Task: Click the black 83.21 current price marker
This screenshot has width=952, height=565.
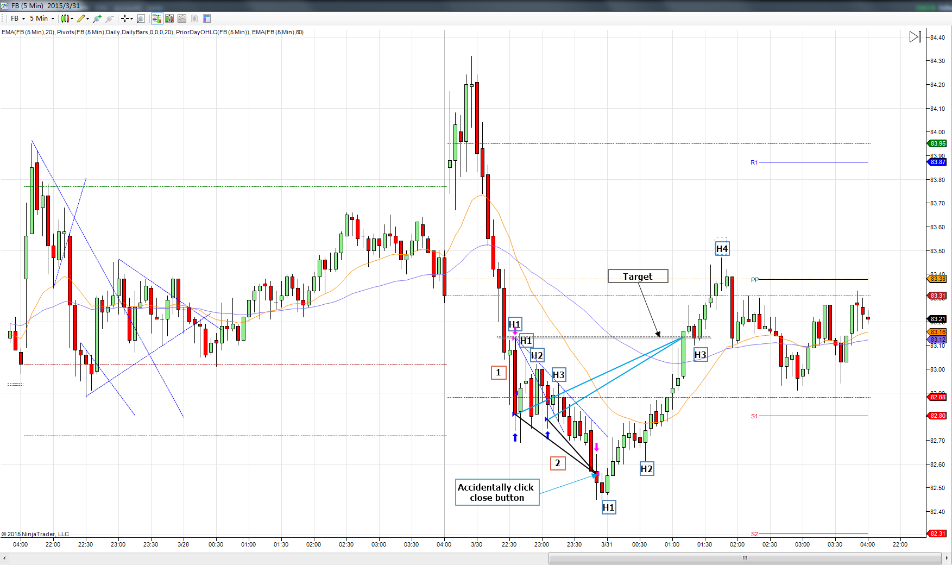Action: pos(937,319)
